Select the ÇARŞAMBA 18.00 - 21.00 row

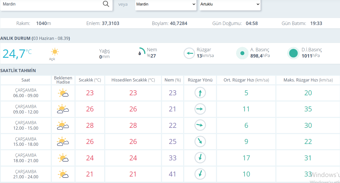[x=170, y=158]
